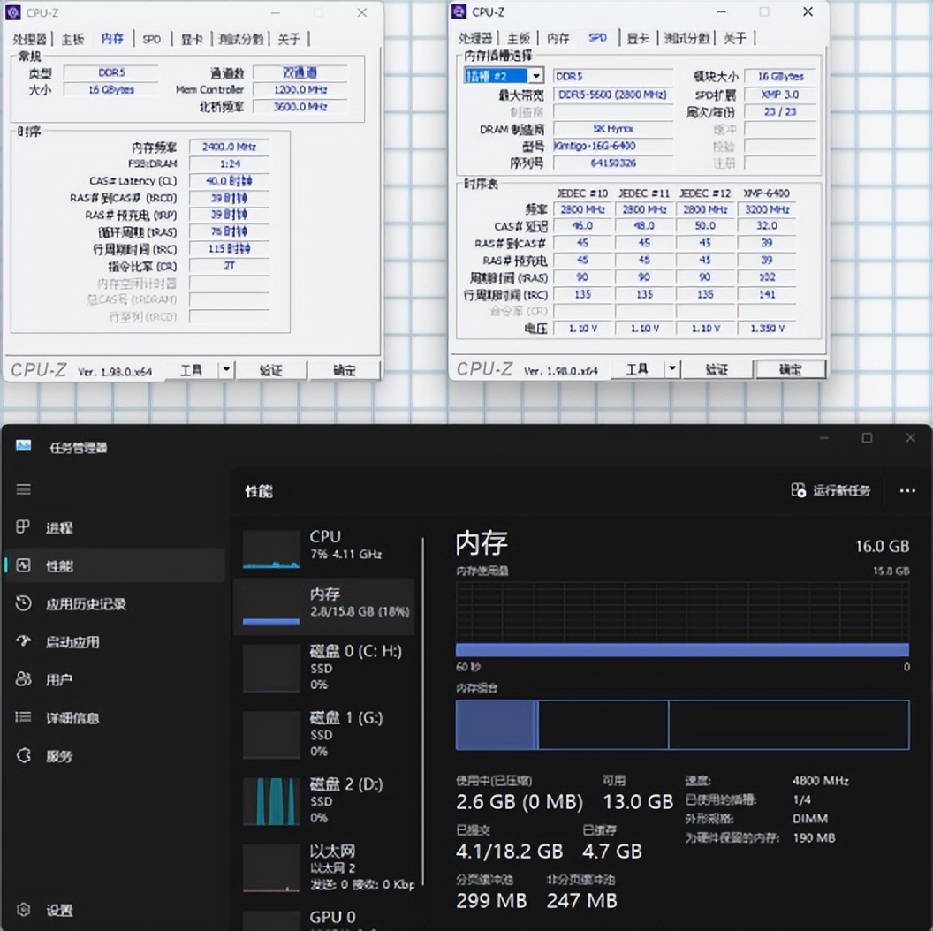This screenshot has width=933, height=931.
Task: Open the ellipsis more-options menu
Action: [907, 490]
